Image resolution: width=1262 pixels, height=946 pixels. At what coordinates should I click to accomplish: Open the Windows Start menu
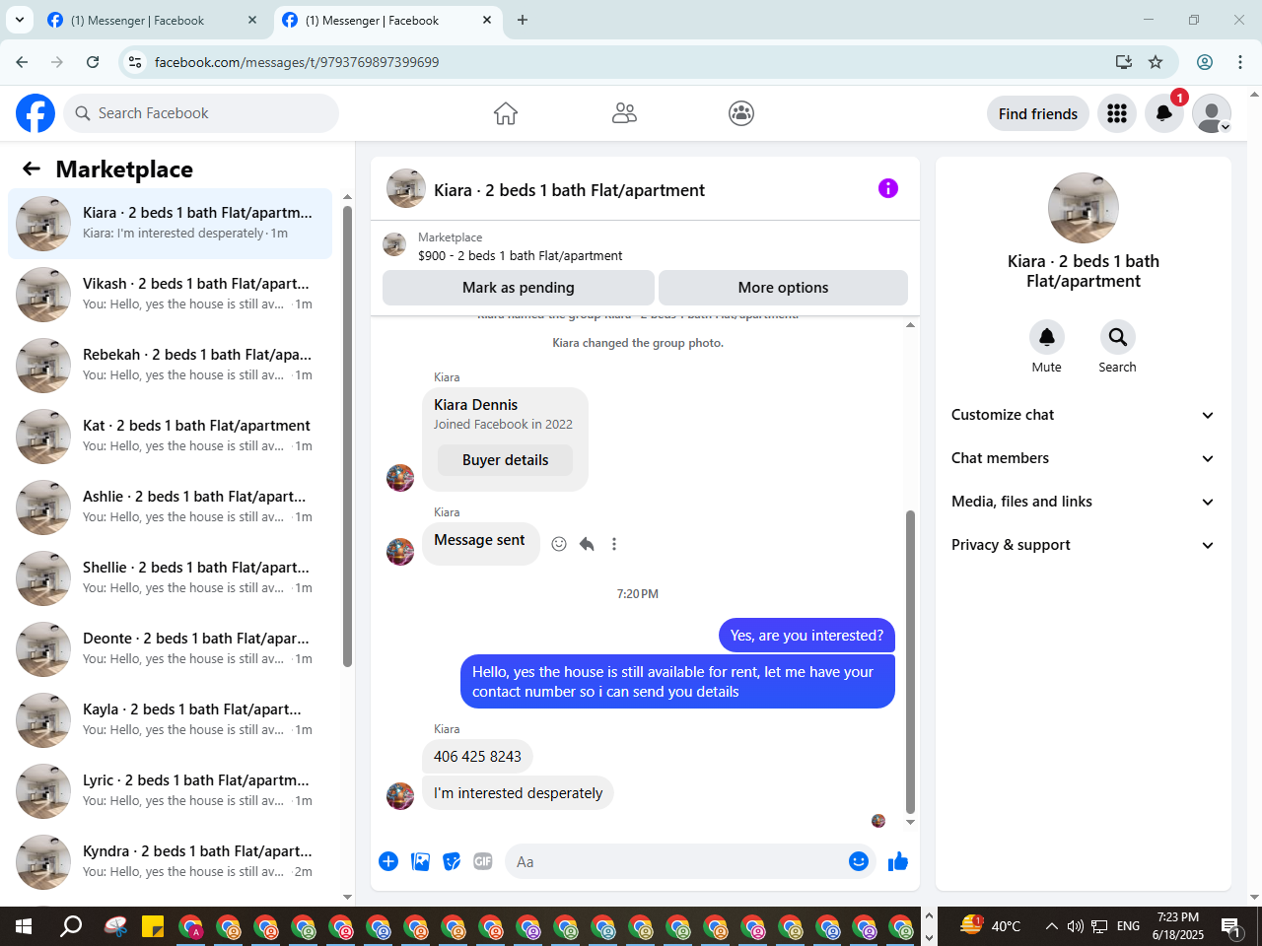click(24, 926)
